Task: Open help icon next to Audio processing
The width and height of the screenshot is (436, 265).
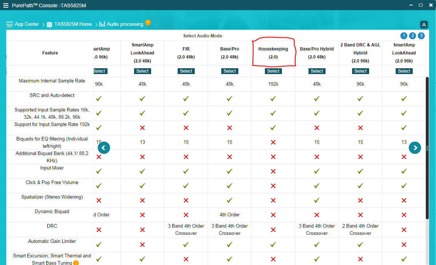Action: point(148,23)
